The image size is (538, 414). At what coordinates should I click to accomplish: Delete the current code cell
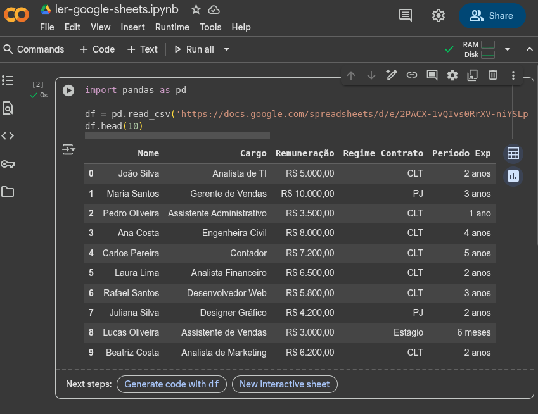[493, 75]
